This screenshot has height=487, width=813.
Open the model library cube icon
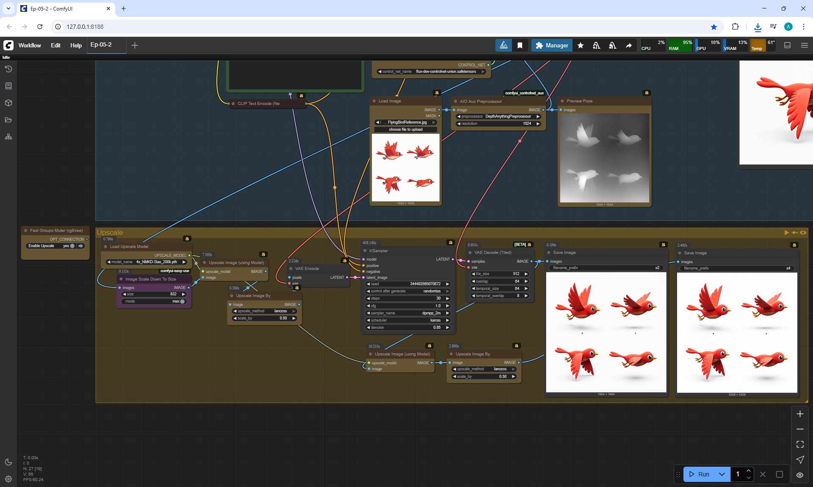tap(8, 103)
